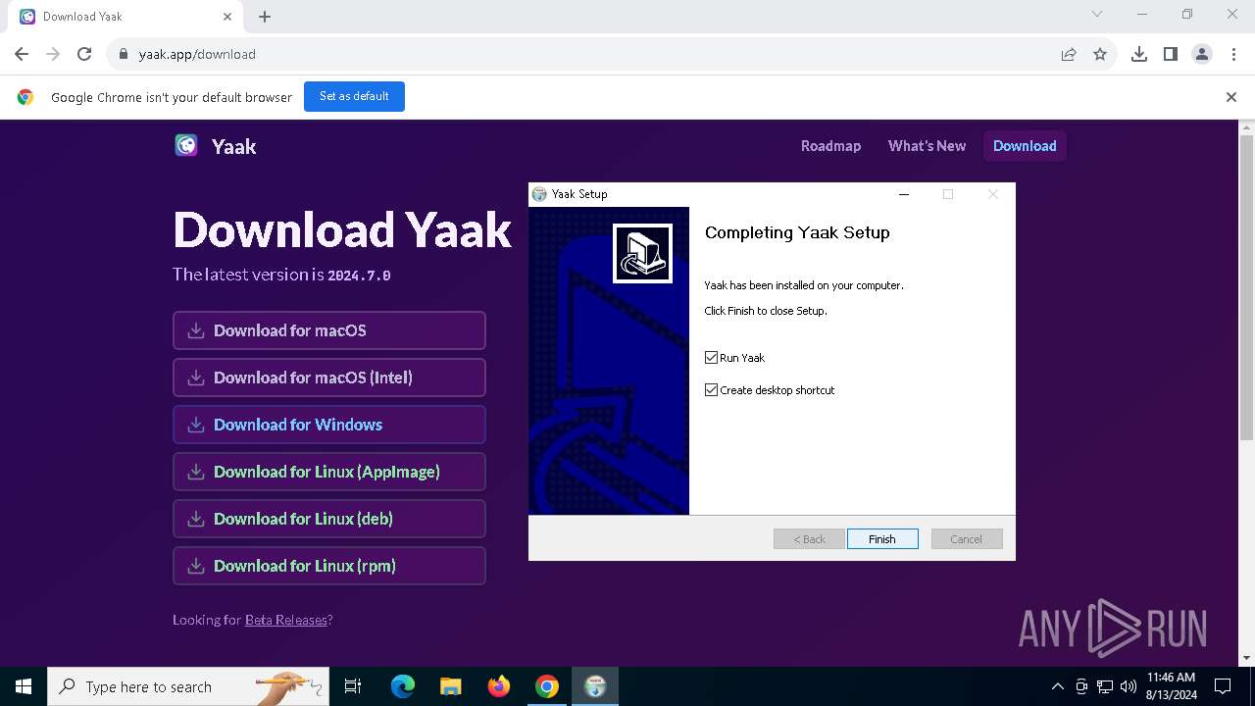Open a new tab with plus icon
The width and height of the screenshot is (1255, 706).
[265, 17]
